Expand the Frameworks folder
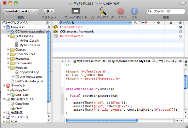Screen dimensions: 188x128 pos(8,63)
